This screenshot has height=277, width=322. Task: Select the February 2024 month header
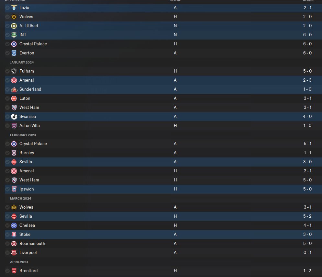coord(23,135)
